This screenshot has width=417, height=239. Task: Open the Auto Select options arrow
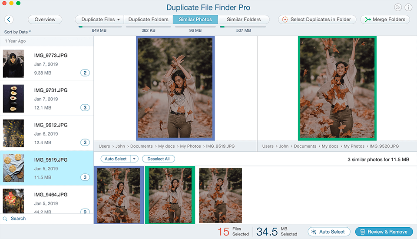135,159
